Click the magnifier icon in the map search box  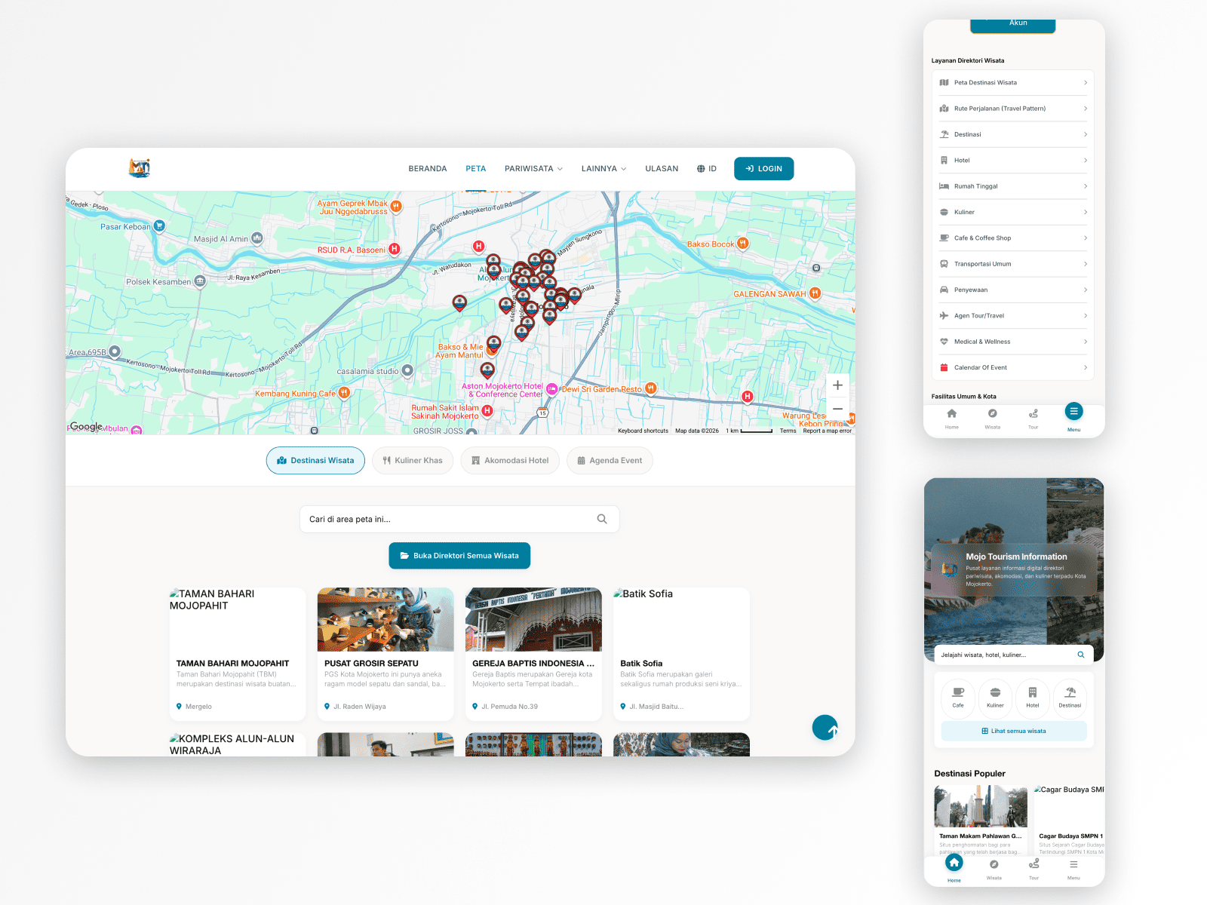click(602, 519)
